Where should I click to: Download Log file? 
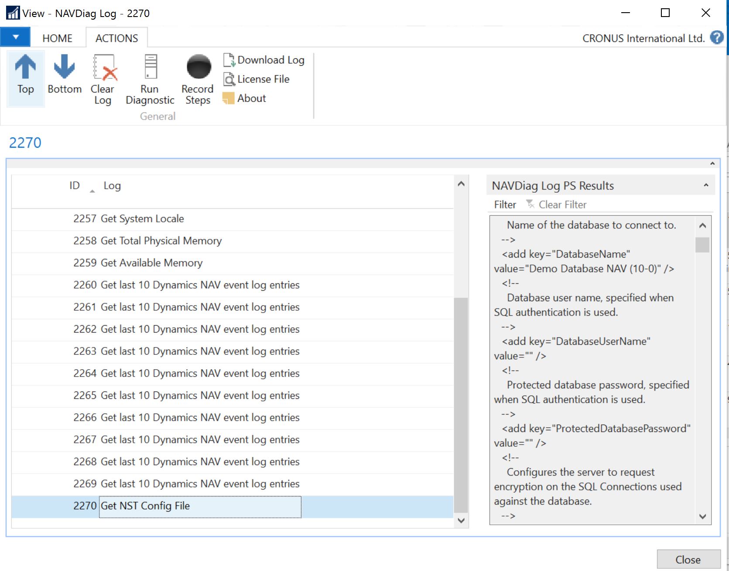[x=264, y=60]
